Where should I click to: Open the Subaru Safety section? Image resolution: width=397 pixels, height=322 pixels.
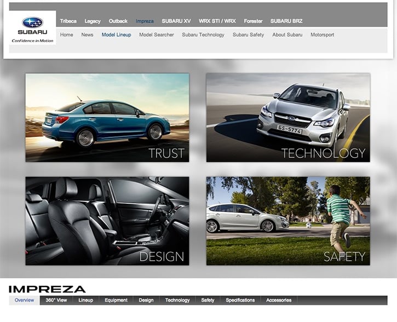[x=249, y=34]
